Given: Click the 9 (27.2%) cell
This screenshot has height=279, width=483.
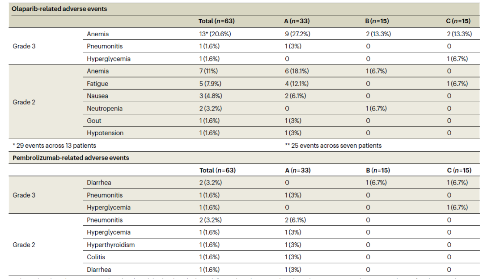Looking at the screenshot, I should click(297, 34).
